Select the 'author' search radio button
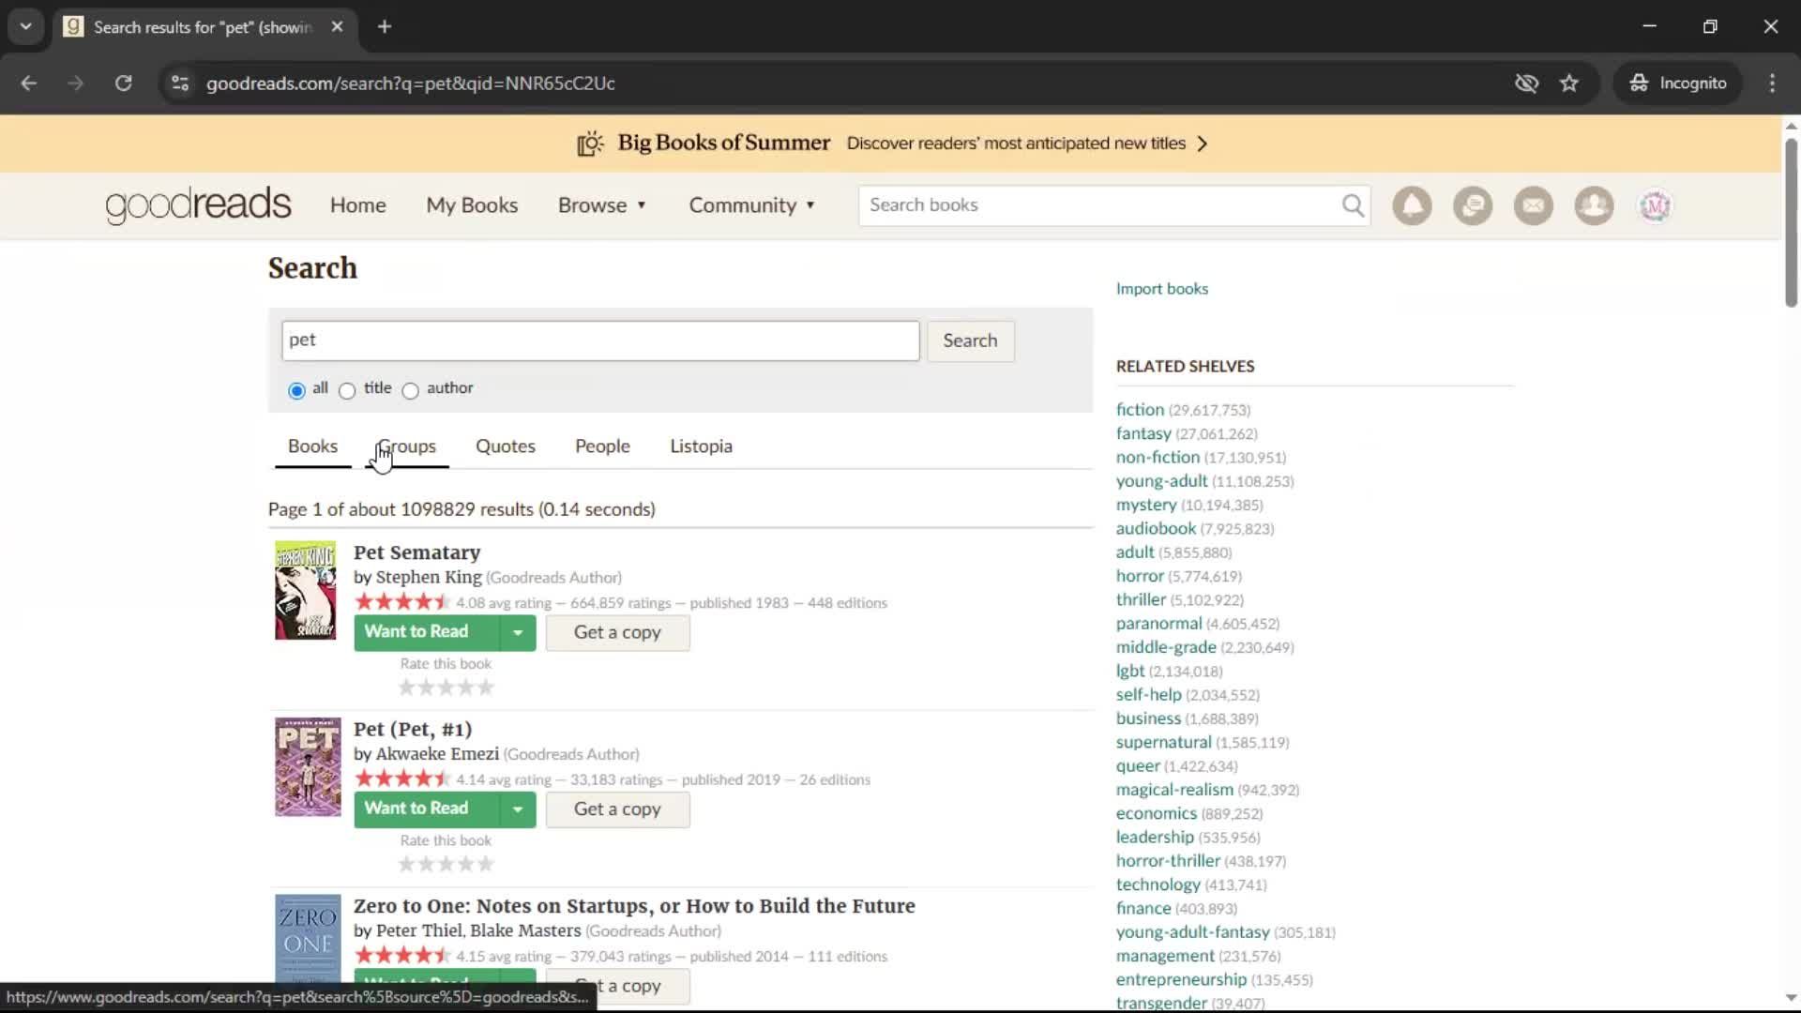Screen dimensions: 1801x1013 coord(410,391)
